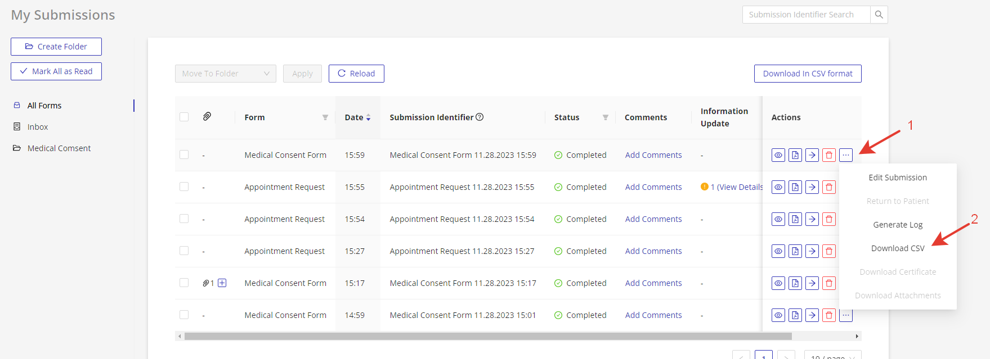Click forward arrow icon for 15:17 Medical Consent Form
Screen dimensions: 990x359
[x=812, y=283]
